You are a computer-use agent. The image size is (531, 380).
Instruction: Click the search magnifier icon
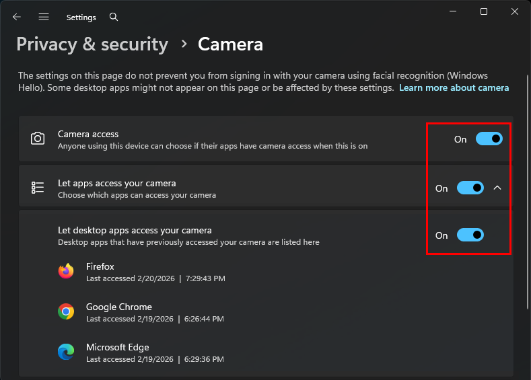point(114,17)
